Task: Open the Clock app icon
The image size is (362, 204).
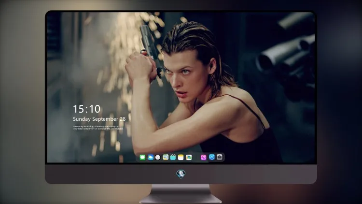Action: [158, 157]
